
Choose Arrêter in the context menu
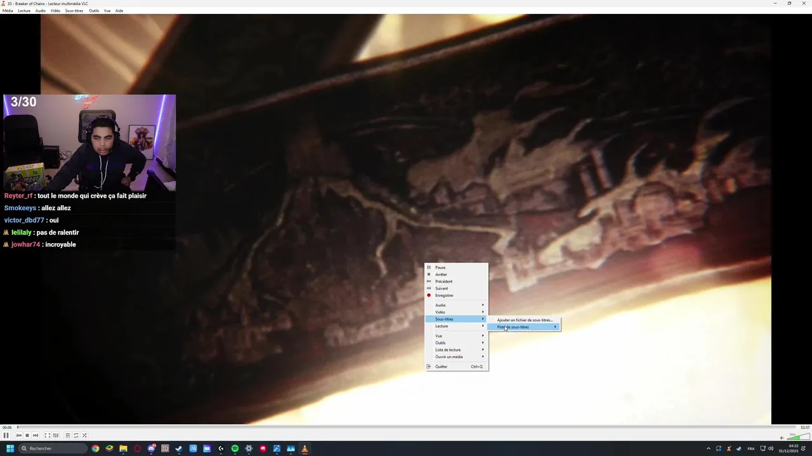pyautogui.click(x=456, y=274)
